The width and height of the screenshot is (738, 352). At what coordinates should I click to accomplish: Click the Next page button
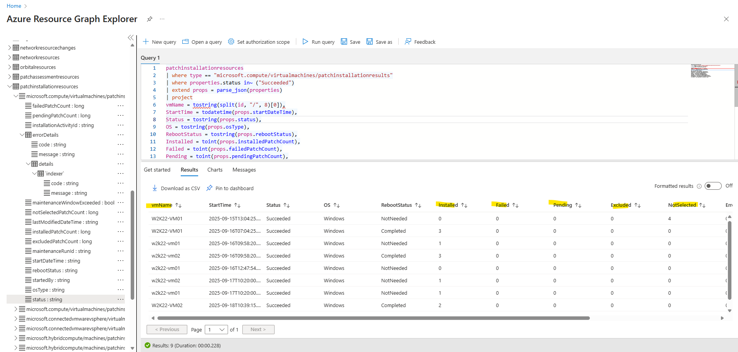258,330
